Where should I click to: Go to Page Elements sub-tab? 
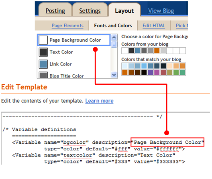[x=67, y=26]
